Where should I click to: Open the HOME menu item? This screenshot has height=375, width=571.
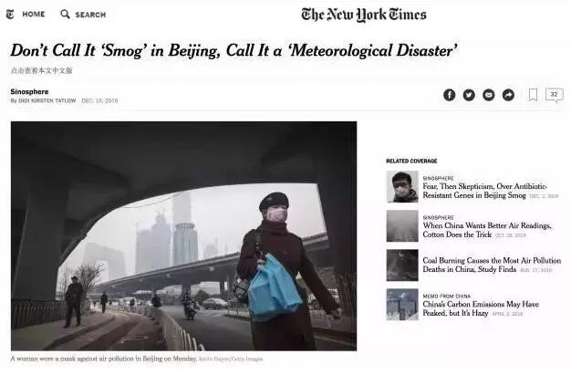coord(34,15)
